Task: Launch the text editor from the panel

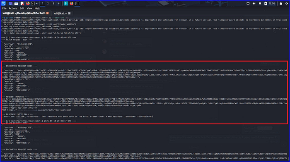Action: point(22,3)
